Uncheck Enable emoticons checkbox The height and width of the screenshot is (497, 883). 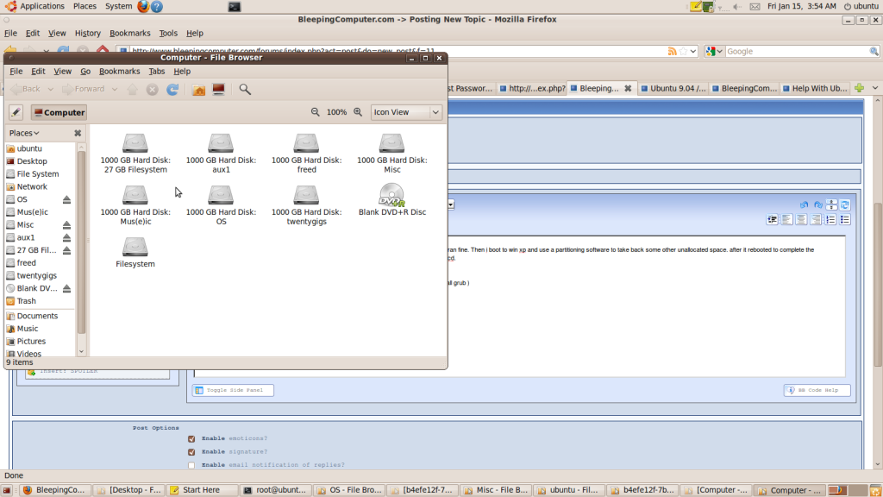click(191, 438)
